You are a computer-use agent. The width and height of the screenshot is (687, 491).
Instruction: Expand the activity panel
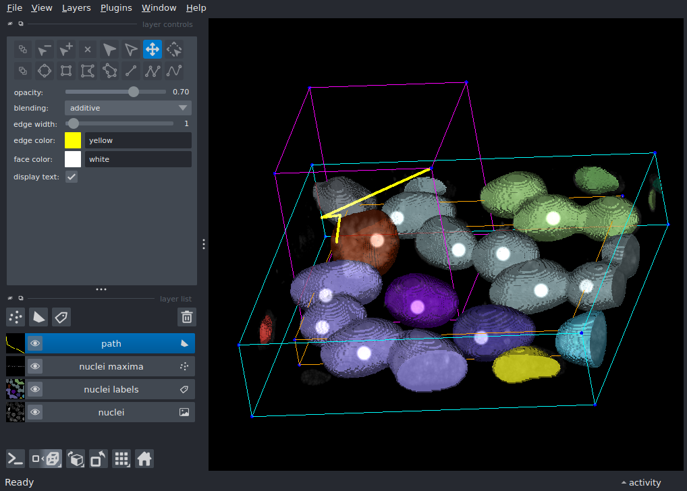(640, 482)
